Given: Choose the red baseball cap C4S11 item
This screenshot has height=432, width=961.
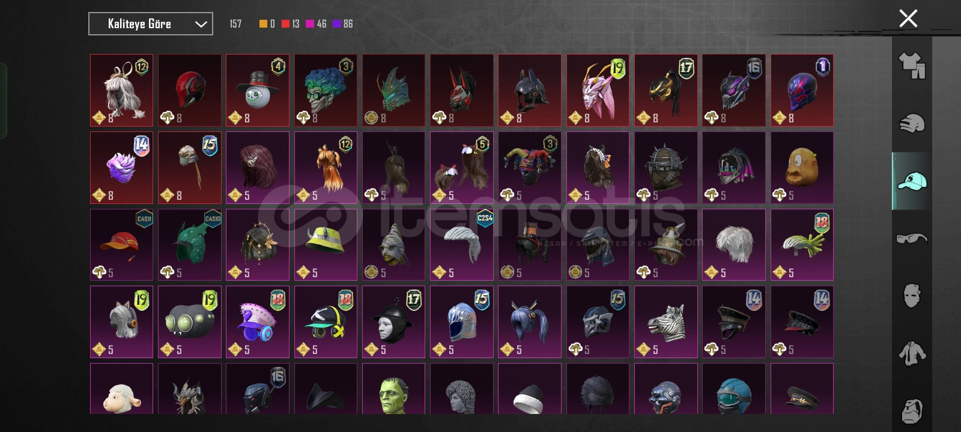Looking at the screenshot, I should coord(121,245).
